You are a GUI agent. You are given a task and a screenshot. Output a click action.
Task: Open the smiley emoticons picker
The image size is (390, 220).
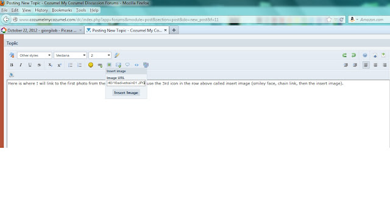point(91,65)
